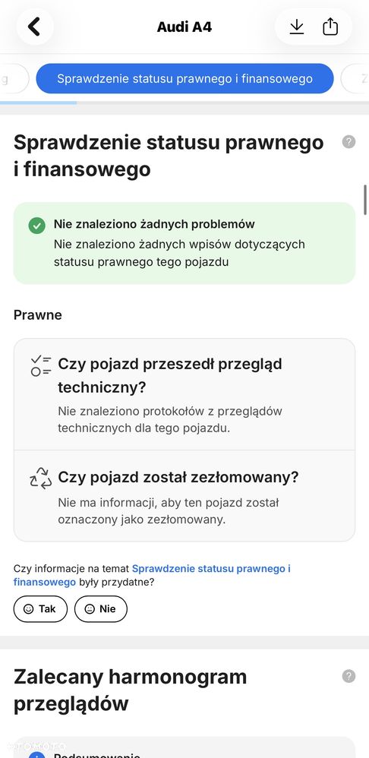The height and width of the screenshot is (758, 369).
Task: Answer Tak to feedback question
Action: 40,609
